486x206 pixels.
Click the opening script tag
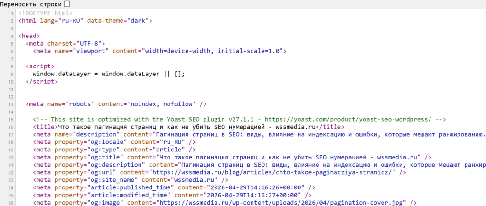click(x=40, y=66)
